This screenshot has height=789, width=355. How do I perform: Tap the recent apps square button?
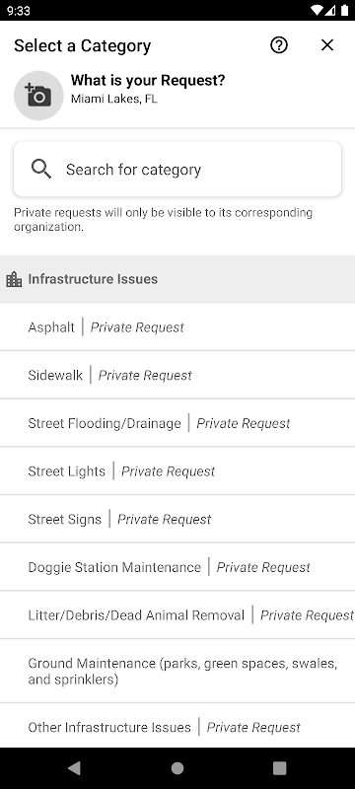(280, 768)
